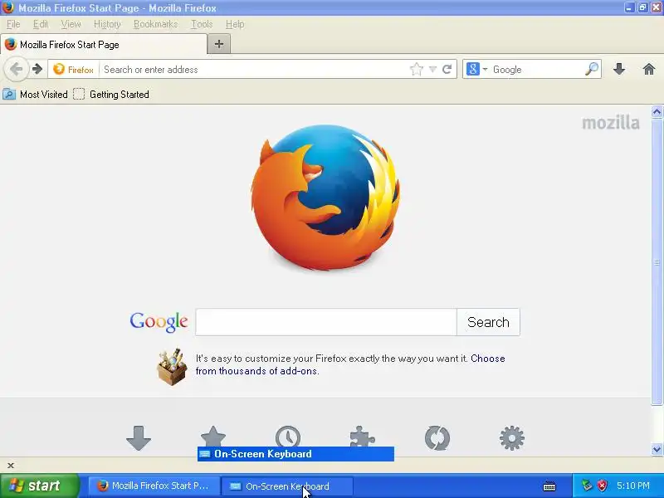This screenshot has width=664, height=498.
Task: Open the Help menu
Action: (235, 24)
